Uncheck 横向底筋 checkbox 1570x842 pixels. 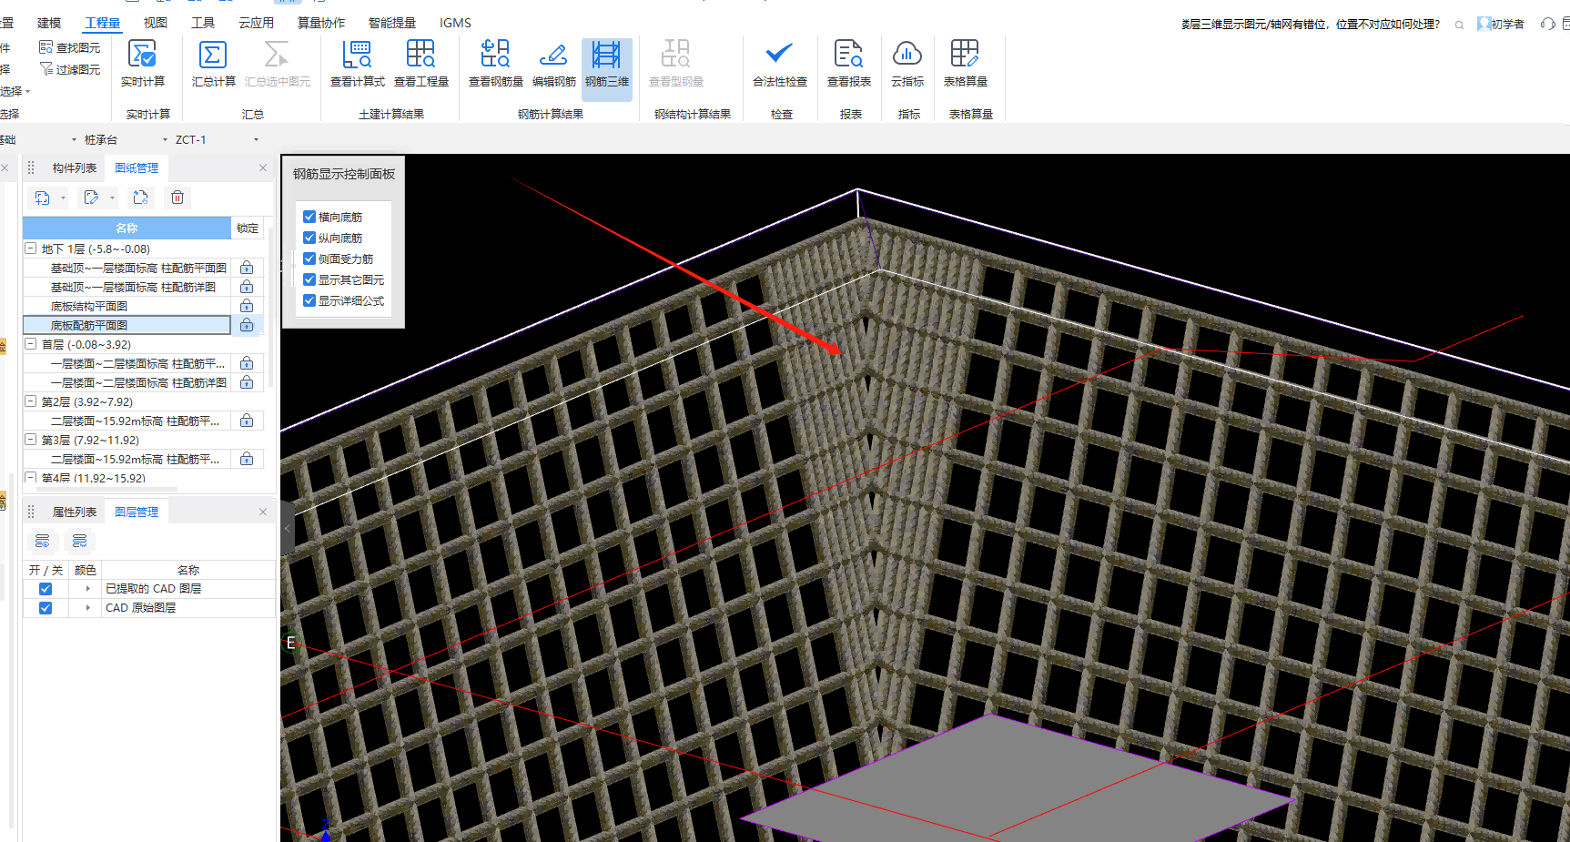(309, 217)
